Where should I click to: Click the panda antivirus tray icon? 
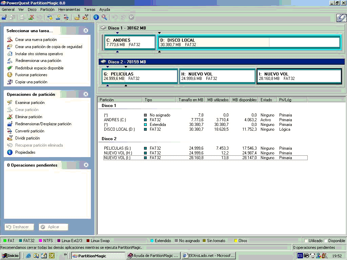(x=312, y=256)
